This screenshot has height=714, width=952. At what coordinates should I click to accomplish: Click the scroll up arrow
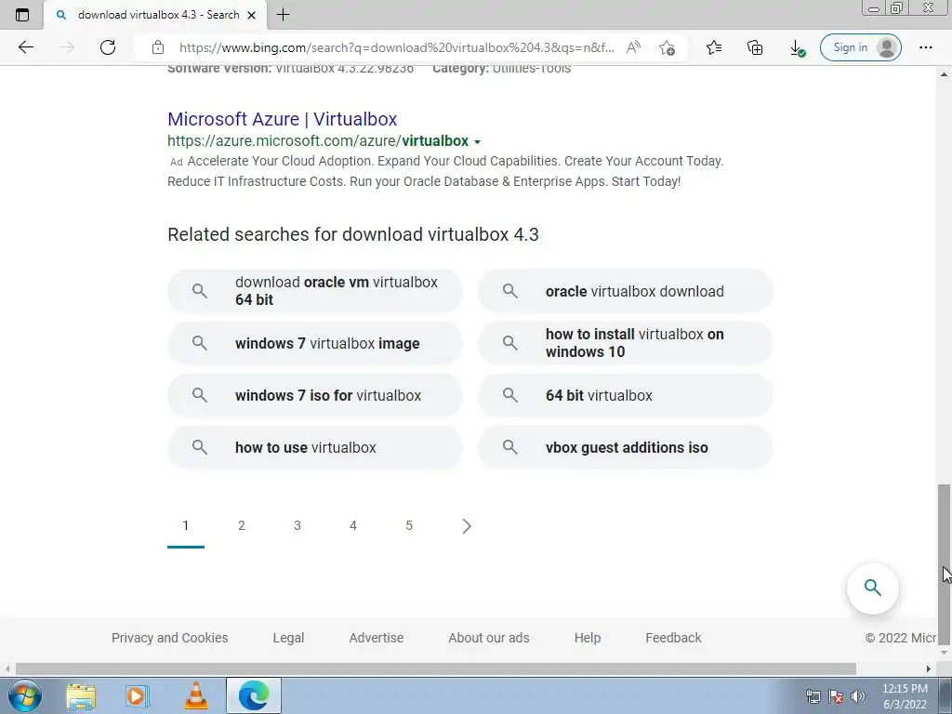(x=944, y=74)
